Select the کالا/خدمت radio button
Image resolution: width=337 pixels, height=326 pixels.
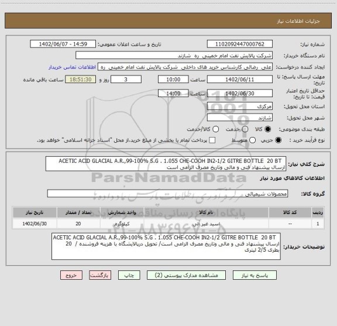click(215, 129)
